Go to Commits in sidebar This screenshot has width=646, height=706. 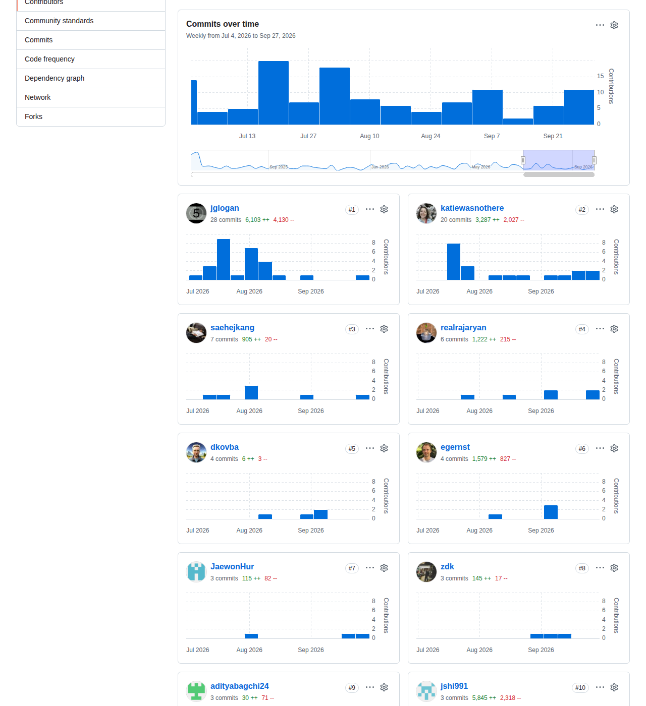pyautogui.click(x=91, y=40)
